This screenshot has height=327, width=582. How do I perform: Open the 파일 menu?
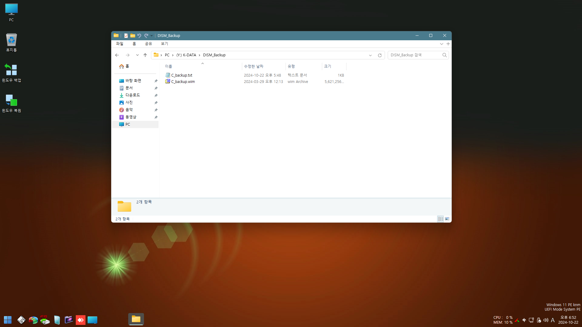pyautogui.click(x=120, y=44)
